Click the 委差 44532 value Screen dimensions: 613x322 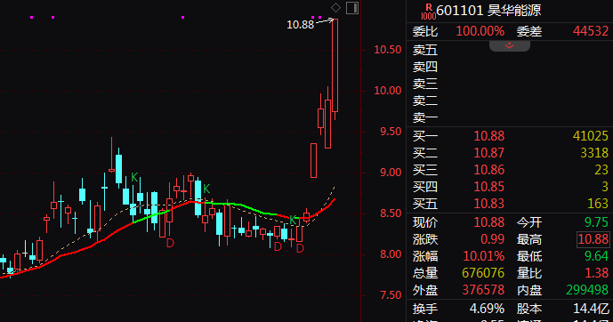[x=591, y=31]
